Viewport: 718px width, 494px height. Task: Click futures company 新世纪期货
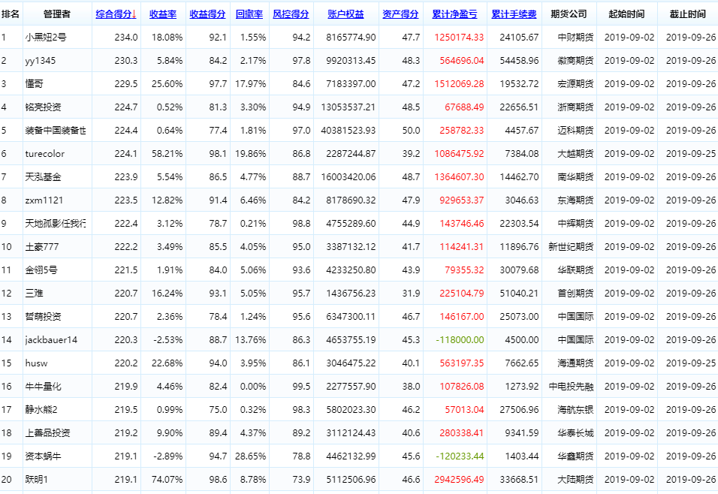[571, 247]
